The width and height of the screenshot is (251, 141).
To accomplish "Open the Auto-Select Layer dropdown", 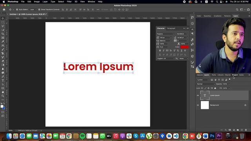I will coord(33,9).
